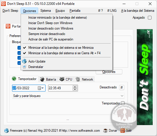This screenshot has height=136, width=157.
Task: Expand the Salir y parar bloqueo dropdown
Action: tap(122, 96)
